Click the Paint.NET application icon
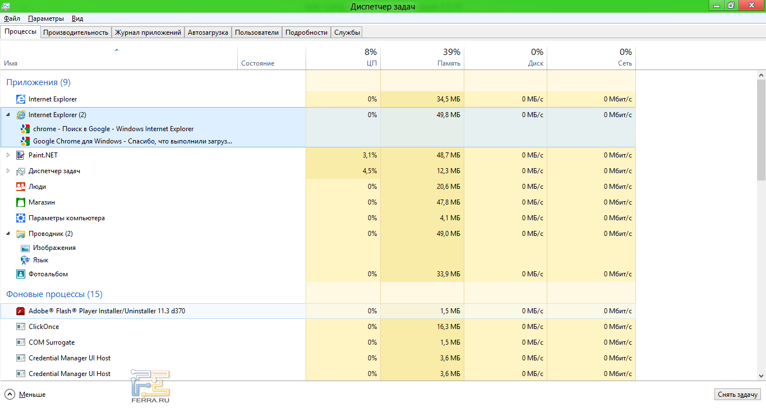Viewport: 766px width, 408px height. pyautogui.click(x=21, y=155)
